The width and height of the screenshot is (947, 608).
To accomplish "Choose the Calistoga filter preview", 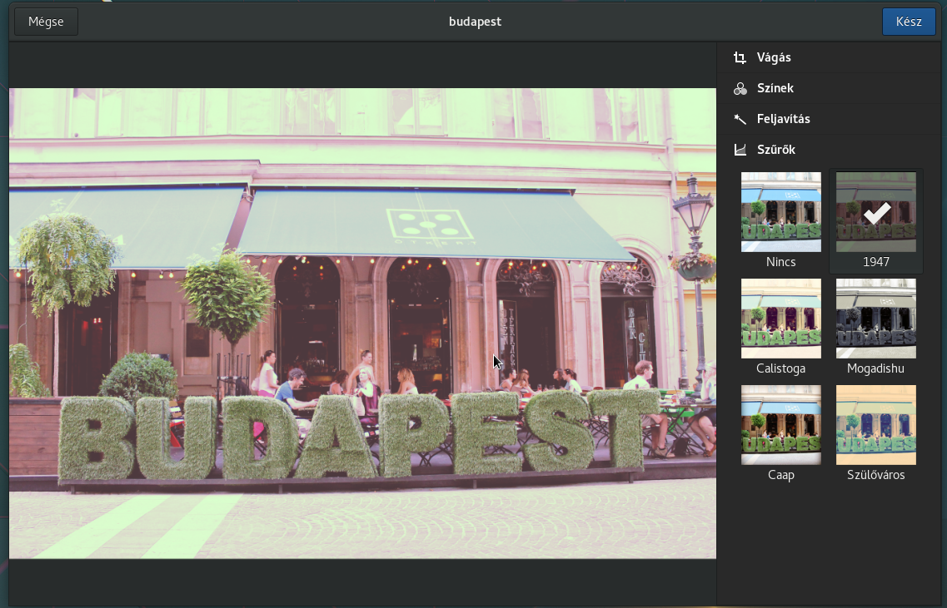I will coord(780,319).
